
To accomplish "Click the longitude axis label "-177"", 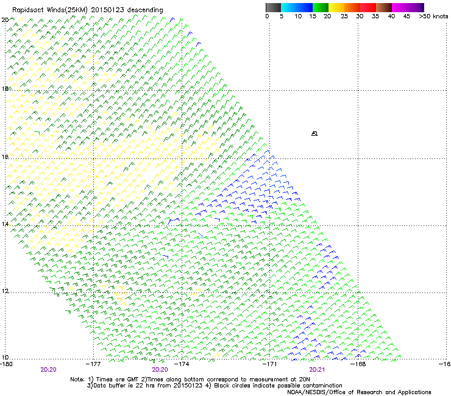I will (93, 364).
